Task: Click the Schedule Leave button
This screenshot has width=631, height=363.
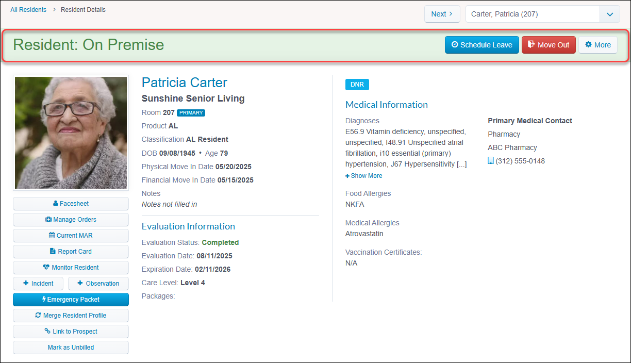Action: click(x=481, y=45)
